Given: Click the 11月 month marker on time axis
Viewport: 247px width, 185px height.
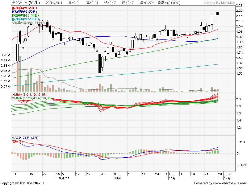Looking at the screenshot, I should click(x=172, y=178).
